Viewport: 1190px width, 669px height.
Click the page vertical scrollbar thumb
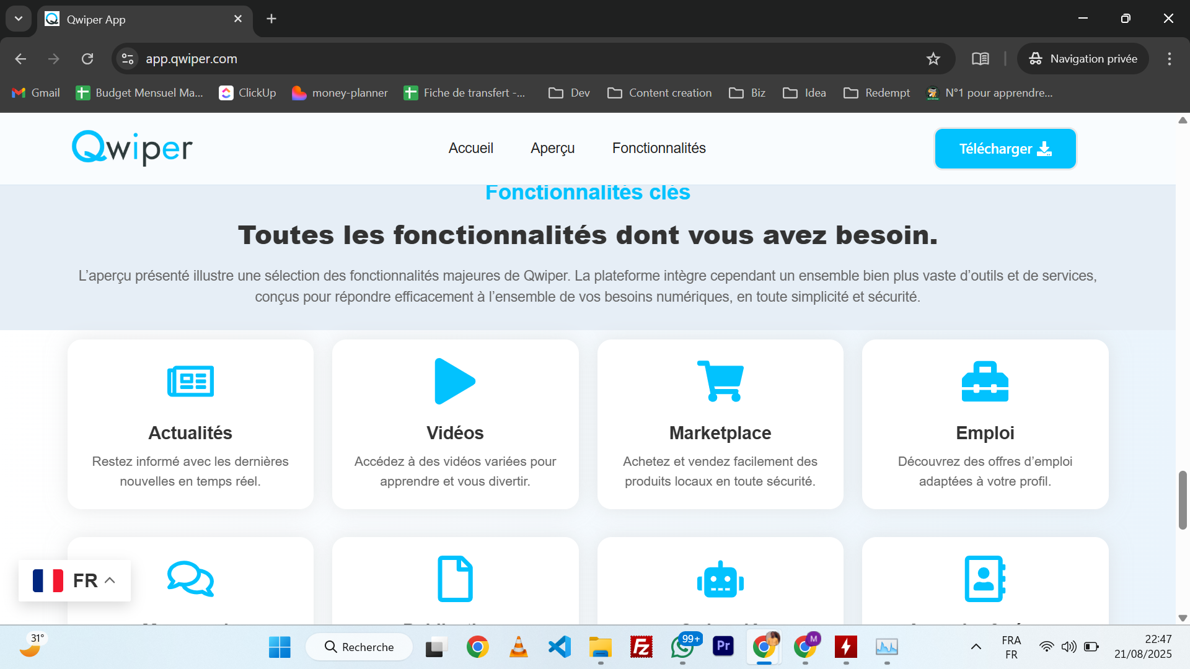(1183, 500)
